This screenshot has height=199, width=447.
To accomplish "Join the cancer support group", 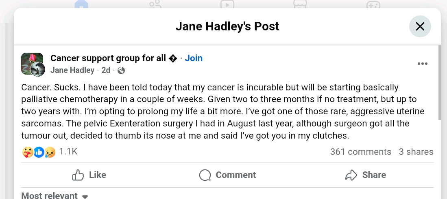I will coord(194,58).
